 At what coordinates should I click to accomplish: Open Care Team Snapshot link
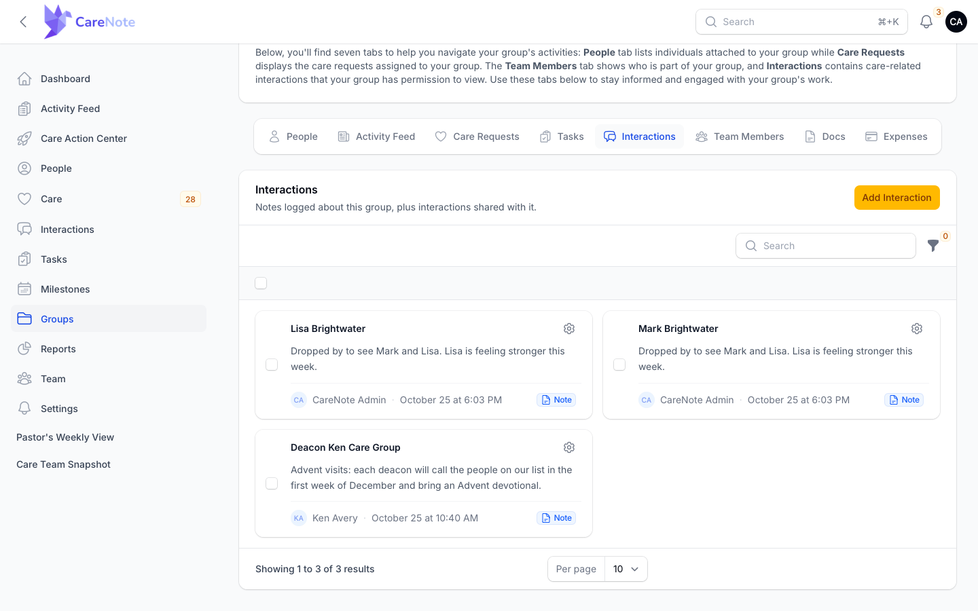63,464
